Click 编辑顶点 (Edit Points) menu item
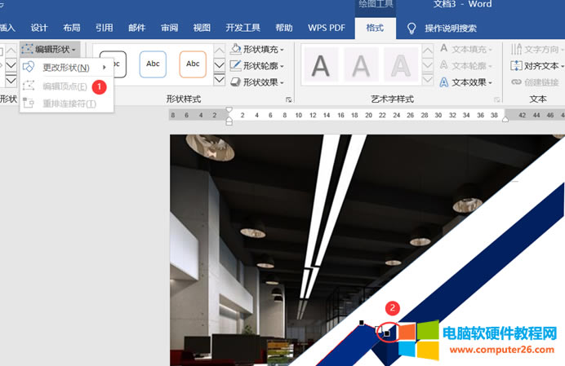 (x=65, y=86)
